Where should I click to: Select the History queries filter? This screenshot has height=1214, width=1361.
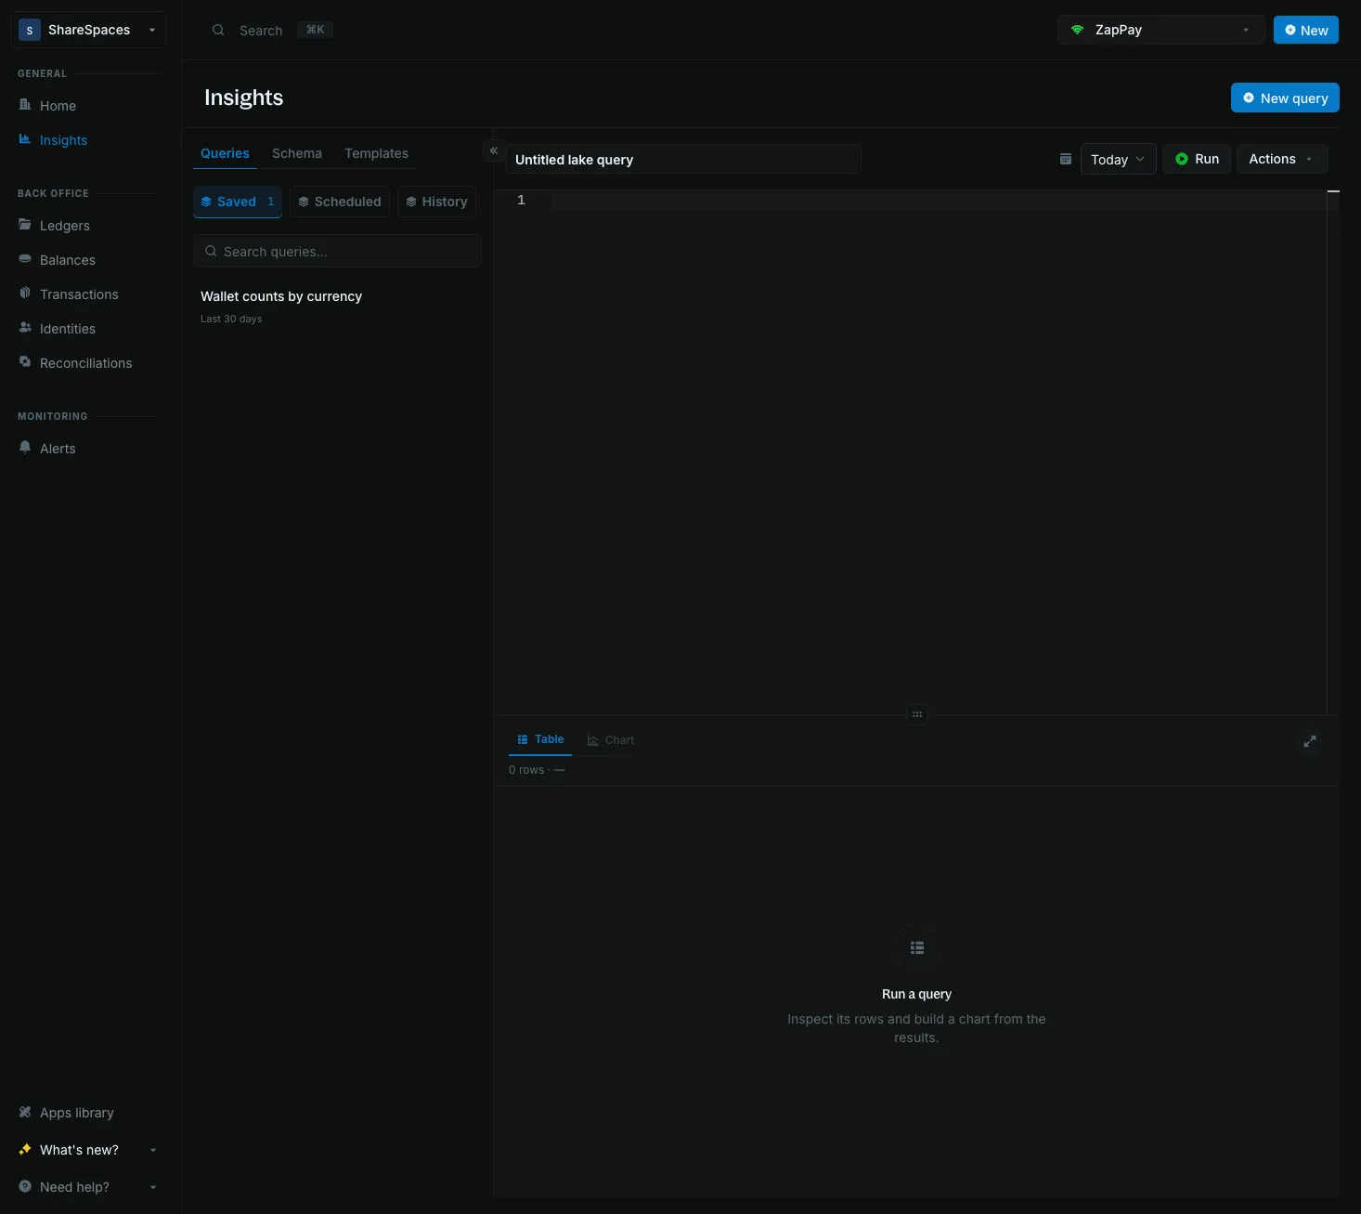coord(436,202)
